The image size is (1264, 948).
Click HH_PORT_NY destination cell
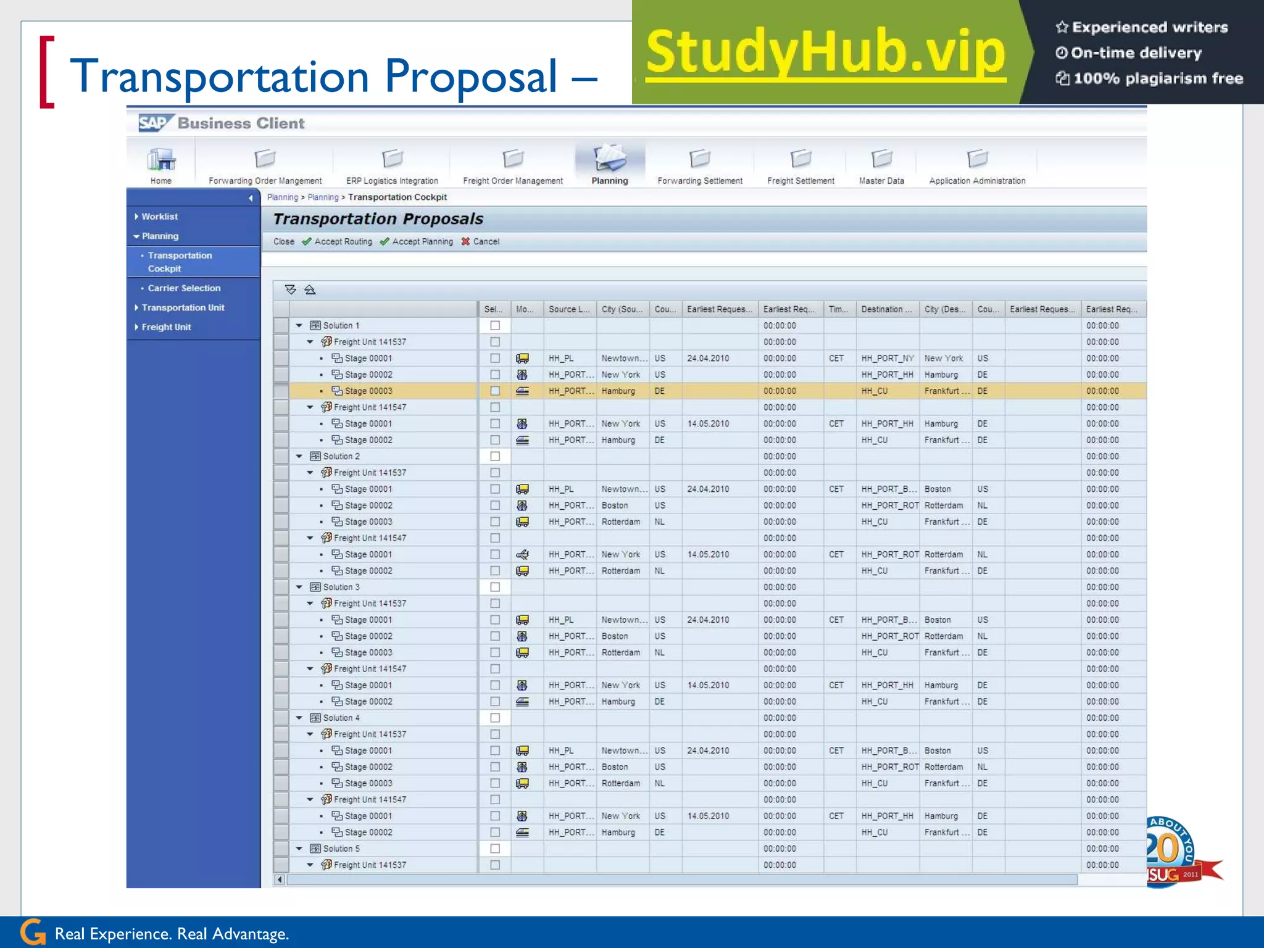coord(888,358)
